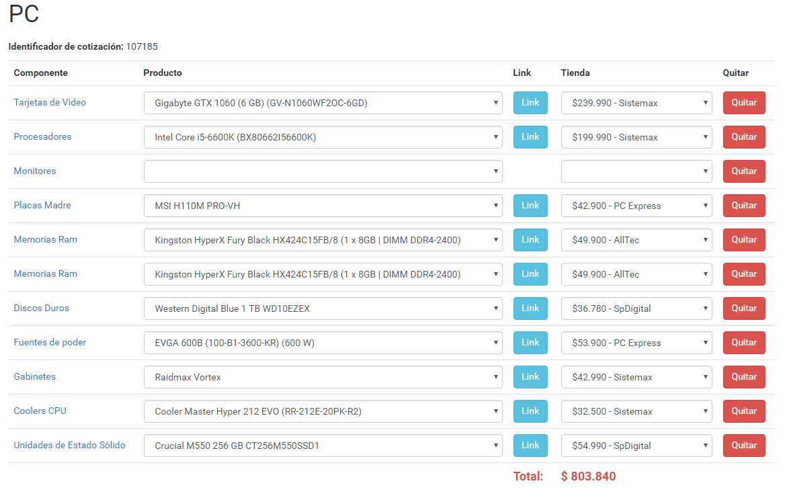Open the Monitores category link
Screen dimensions: 785x500
click(x=34, y=171)
